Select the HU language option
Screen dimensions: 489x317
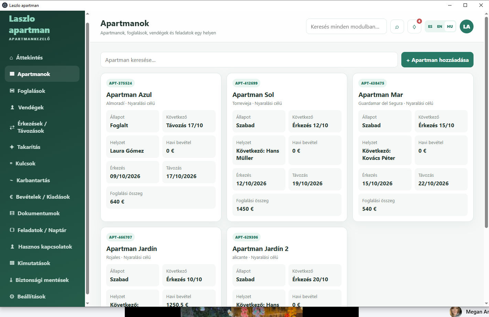coord(450,26)
